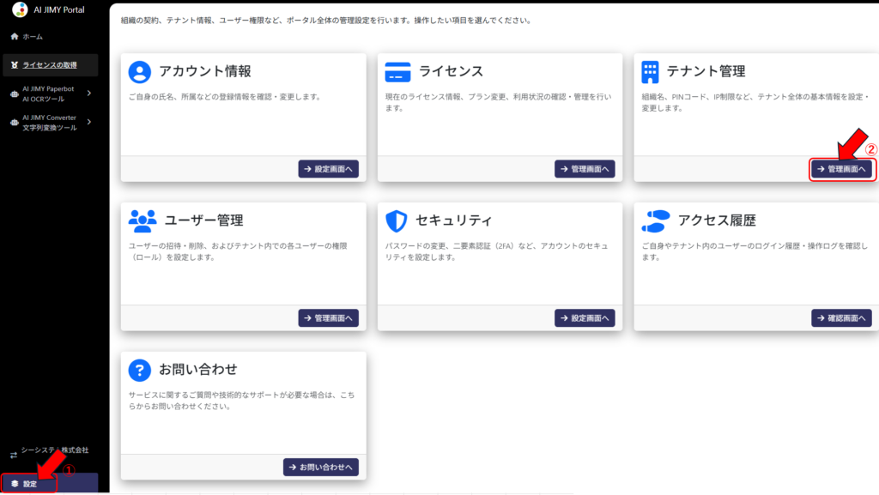Click the ユーザー管理 people icon
Image resolution: width=879 pixels, height=495 pixels.
(x=142, y=220)
